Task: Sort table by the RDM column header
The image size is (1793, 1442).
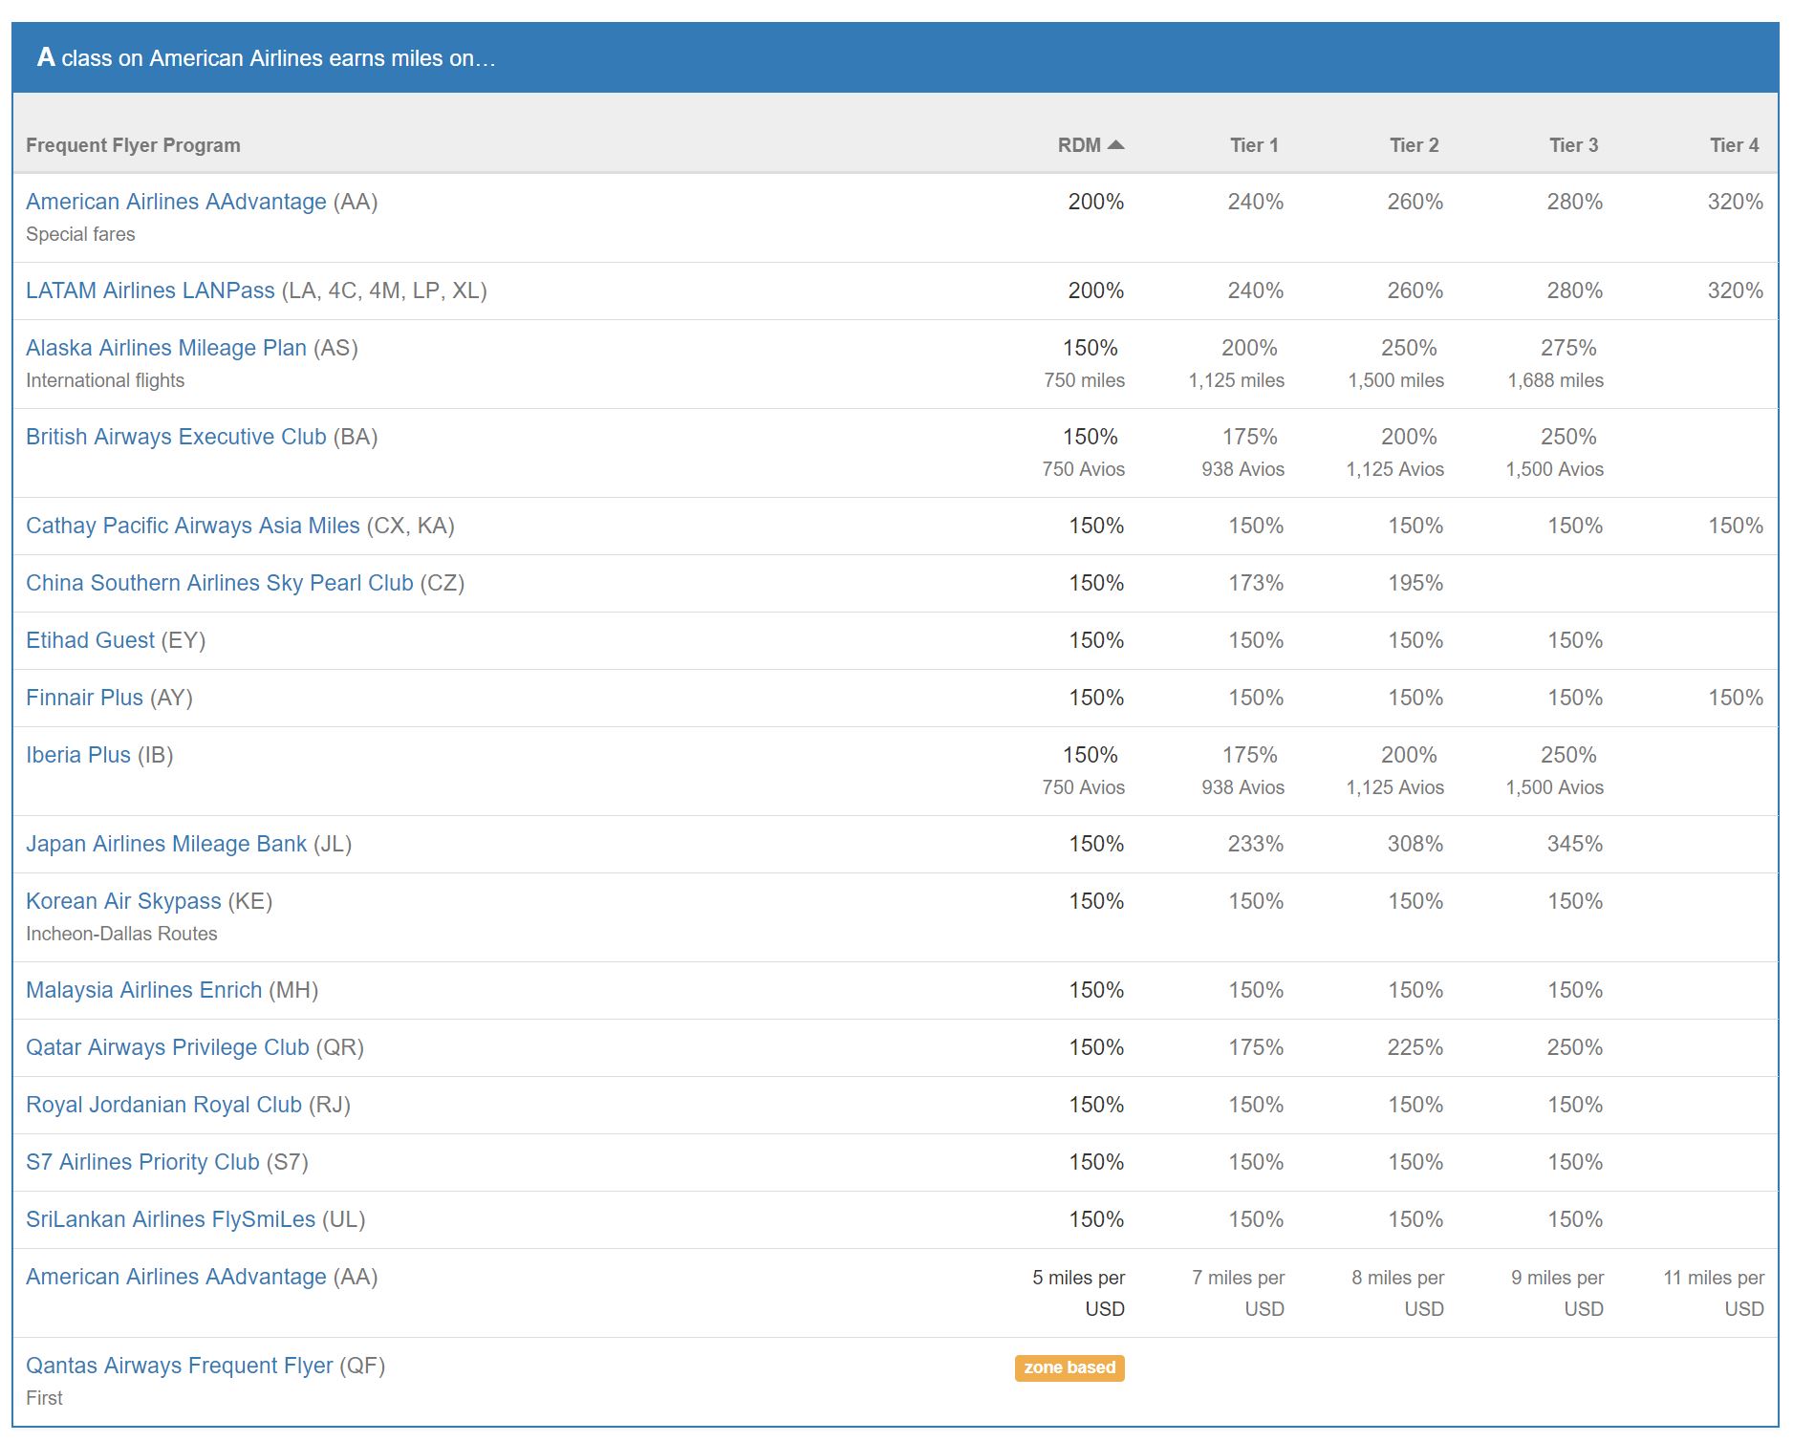Action: point(1090,145)
